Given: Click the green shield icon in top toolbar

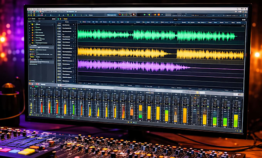Looking at the screenshot, I should 144,15.
